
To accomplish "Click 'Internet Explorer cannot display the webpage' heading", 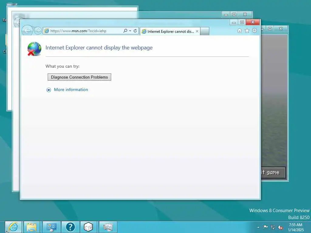I will (x=99, y=48).
